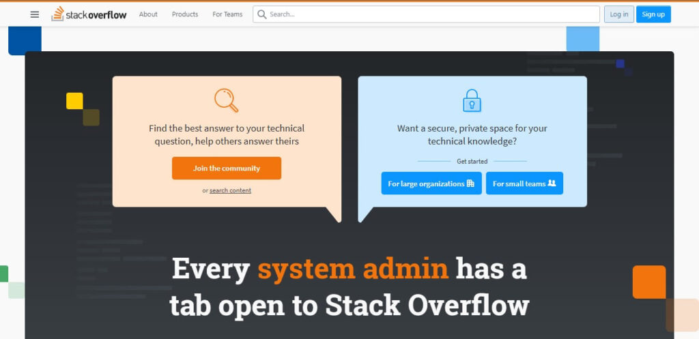The width and height of the screenshot is (699, 339).
Task: Click the people icon on small teams button
Action: 552,183
